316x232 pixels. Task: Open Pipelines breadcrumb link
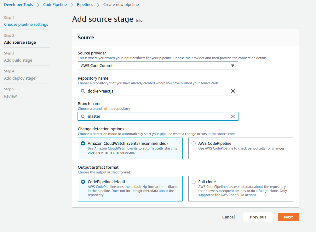(x=84, y=5)
